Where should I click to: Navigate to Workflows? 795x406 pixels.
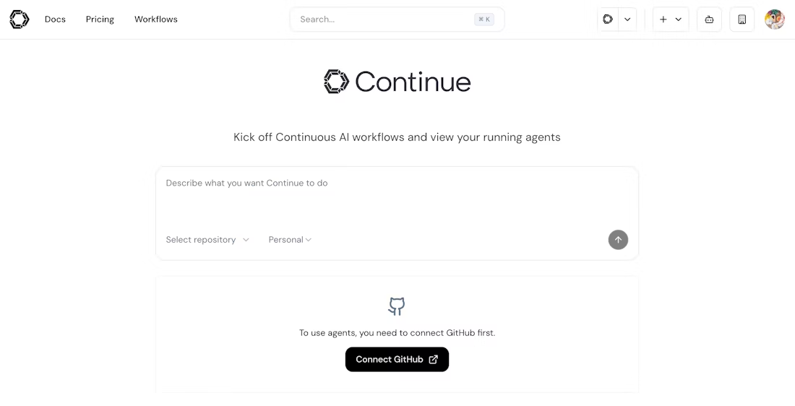coord(156,20)
